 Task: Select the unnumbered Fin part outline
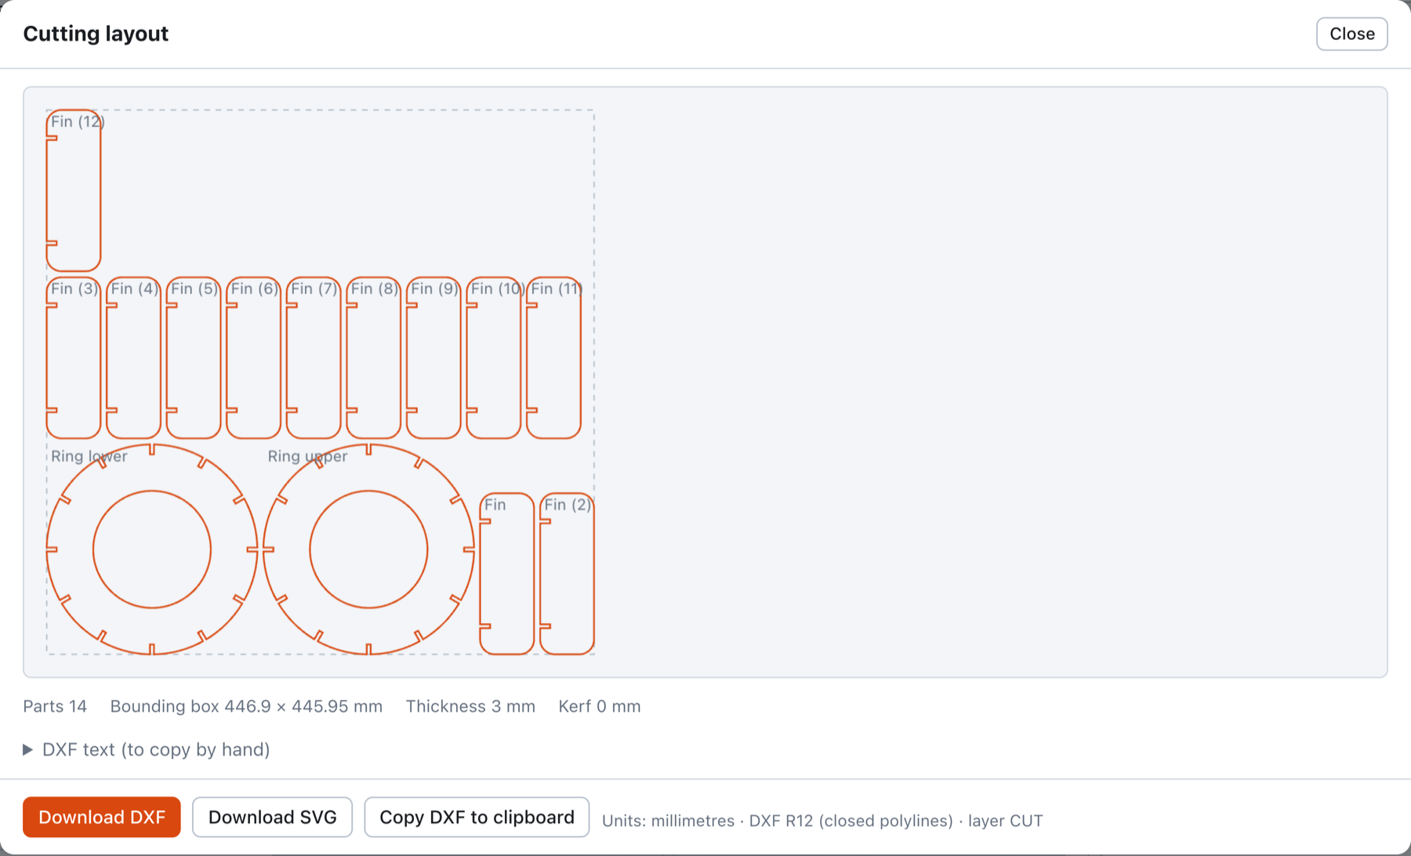(x=506, y=574)
